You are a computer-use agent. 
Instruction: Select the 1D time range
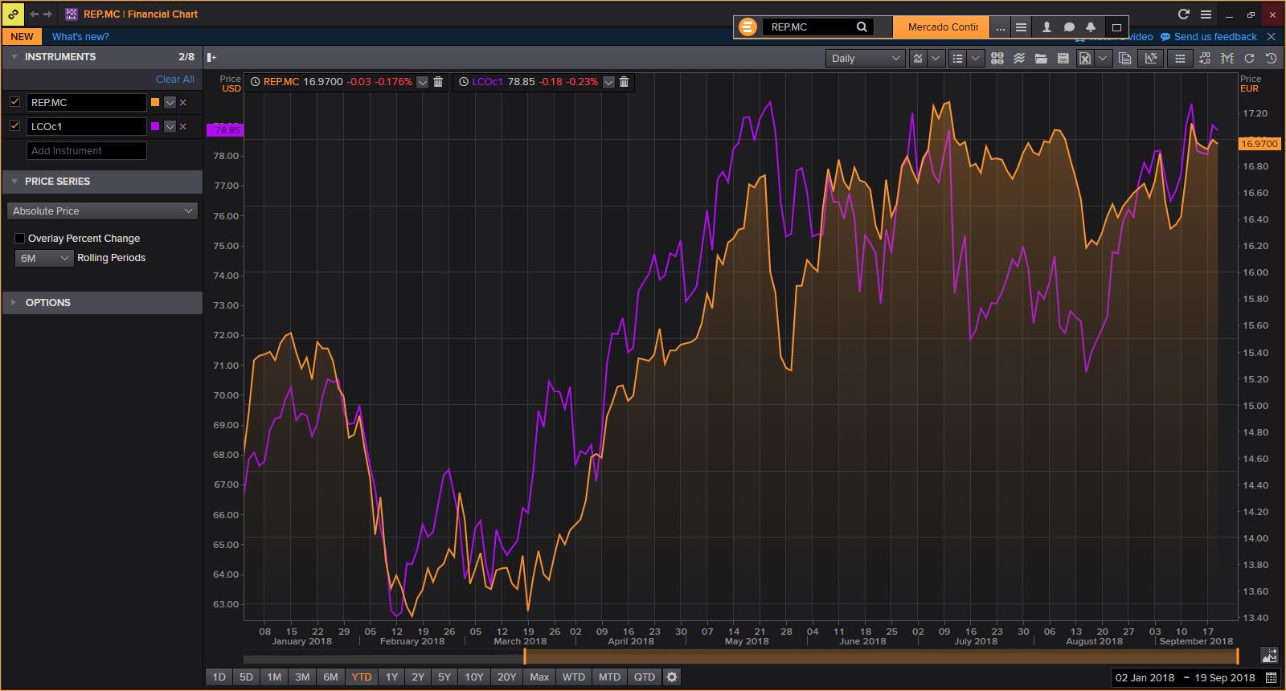click(x=219, y=677)
